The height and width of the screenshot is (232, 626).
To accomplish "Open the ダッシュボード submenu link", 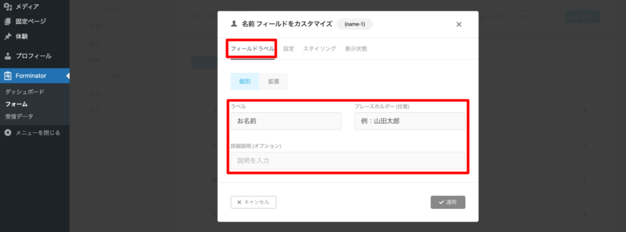I will click(x=24, y=92).
